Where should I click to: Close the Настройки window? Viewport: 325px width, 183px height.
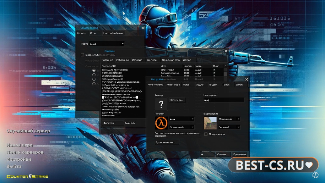246,80
